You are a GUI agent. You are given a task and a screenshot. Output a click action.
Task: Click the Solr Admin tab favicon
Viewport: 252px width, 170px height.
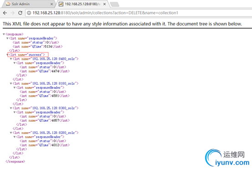pos(8,4)
